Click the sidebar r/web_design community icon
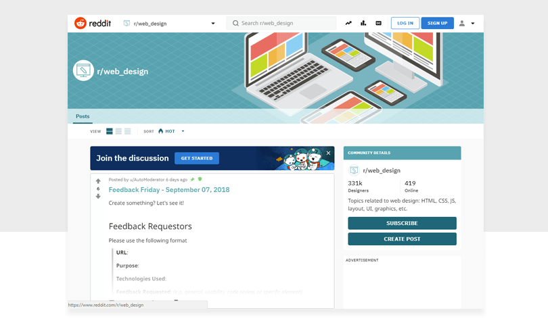The image size is (548, 325). pos(354,170)
